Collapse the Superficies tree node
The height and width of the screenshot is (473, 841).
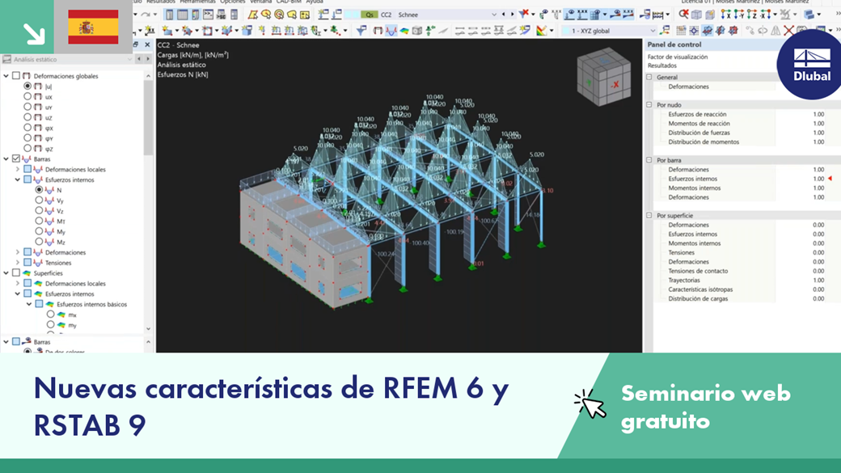pyautogui.click(x=6, y=273)
